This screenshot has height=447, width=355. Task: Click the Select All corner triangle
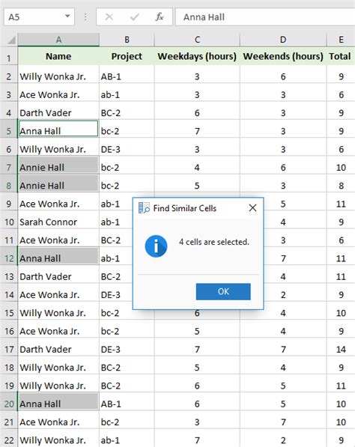point(10,40)
